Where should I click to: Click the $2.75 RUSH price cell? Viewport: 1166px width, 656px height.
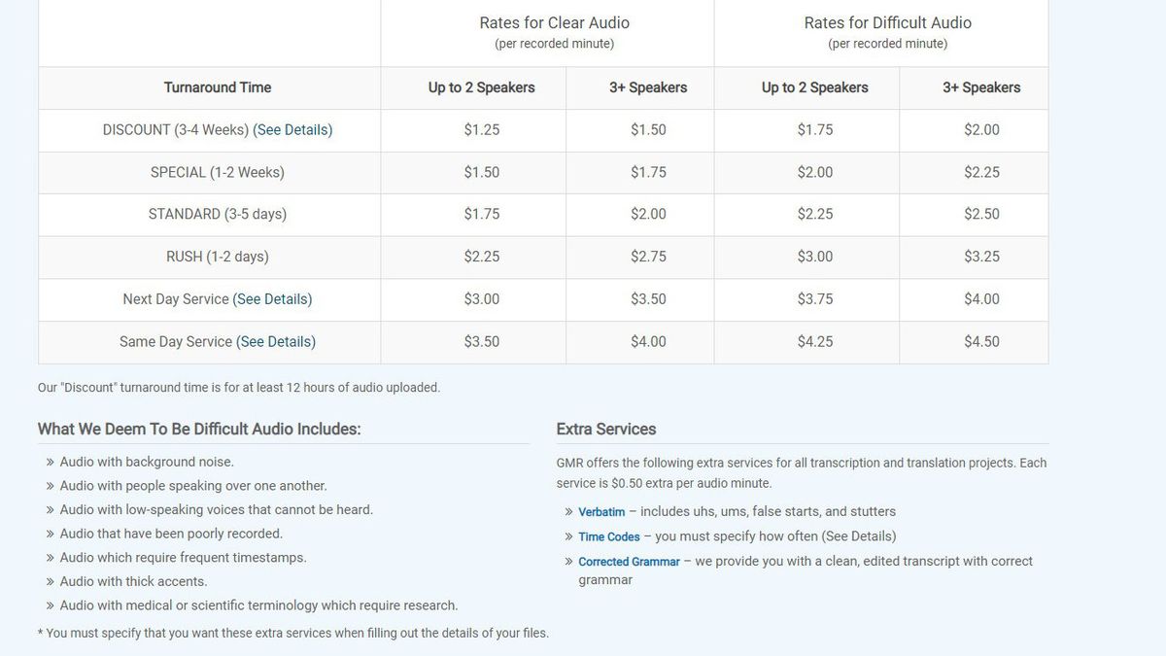(648, 257)
